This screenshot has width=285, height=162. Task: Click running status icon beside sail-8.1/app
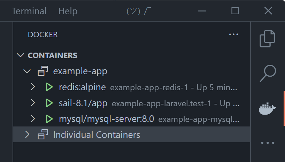[x=49, y=103]
